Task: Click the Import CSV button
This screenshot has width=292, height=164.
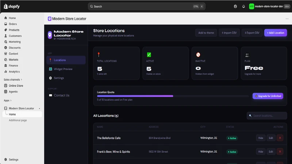Action: (x=229, y=33)
